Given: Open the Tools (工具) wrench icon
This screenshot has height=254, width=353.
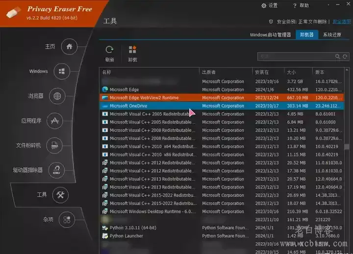Looking at the screenshot, I should (60, 195).
